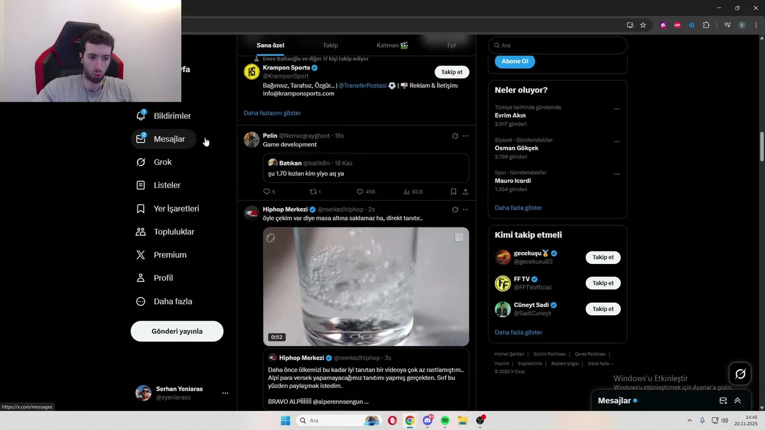The image size is (765, 430).
Task: Click Daha fazla göster under Kimi takip etmeli
Action: (x=518, y=332)
